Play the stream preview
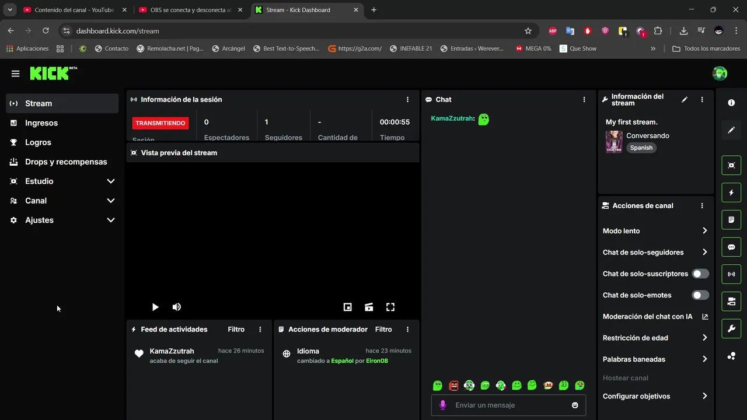The height and width of the screenshot is (420, 747). (155, 307)
